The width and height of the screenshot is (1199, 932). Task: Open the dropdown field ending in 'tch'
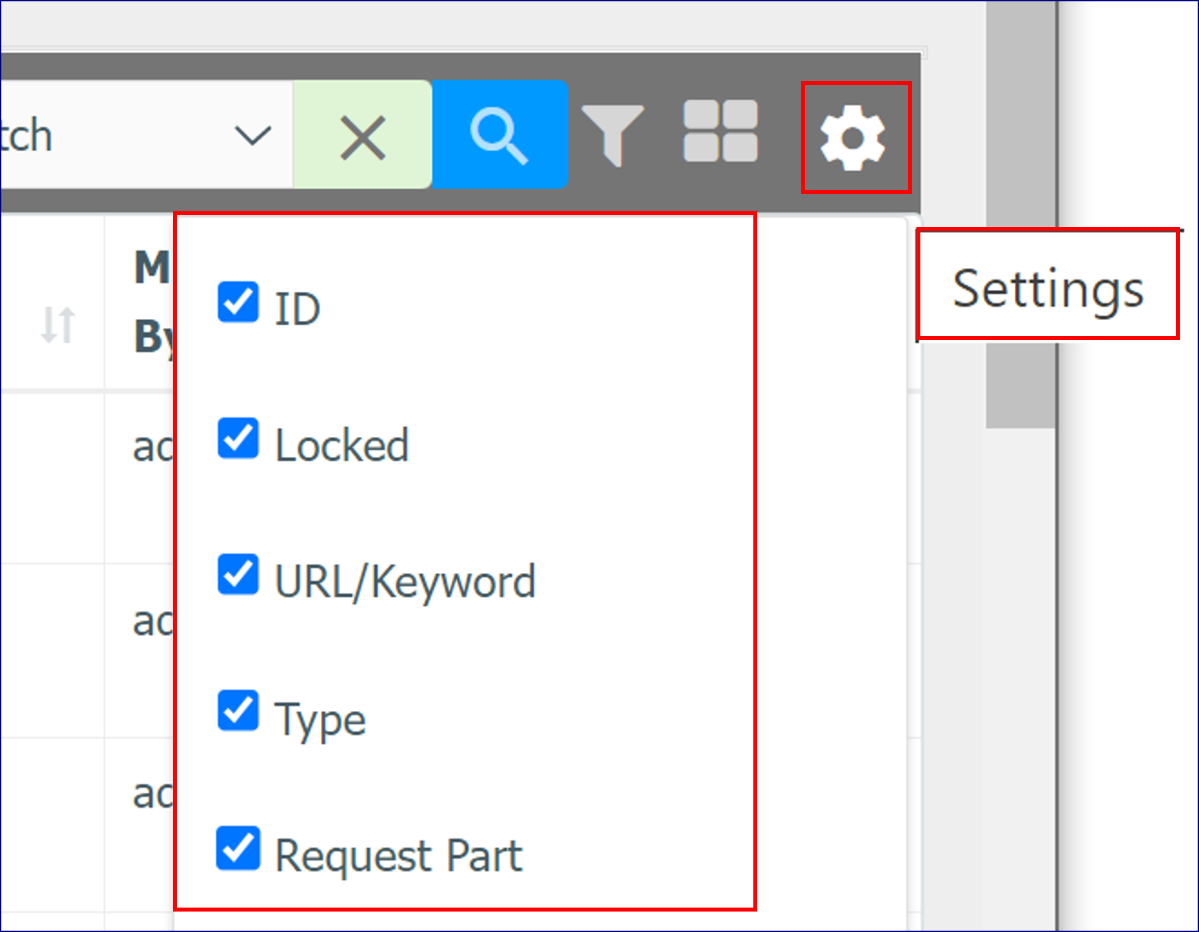147,135
